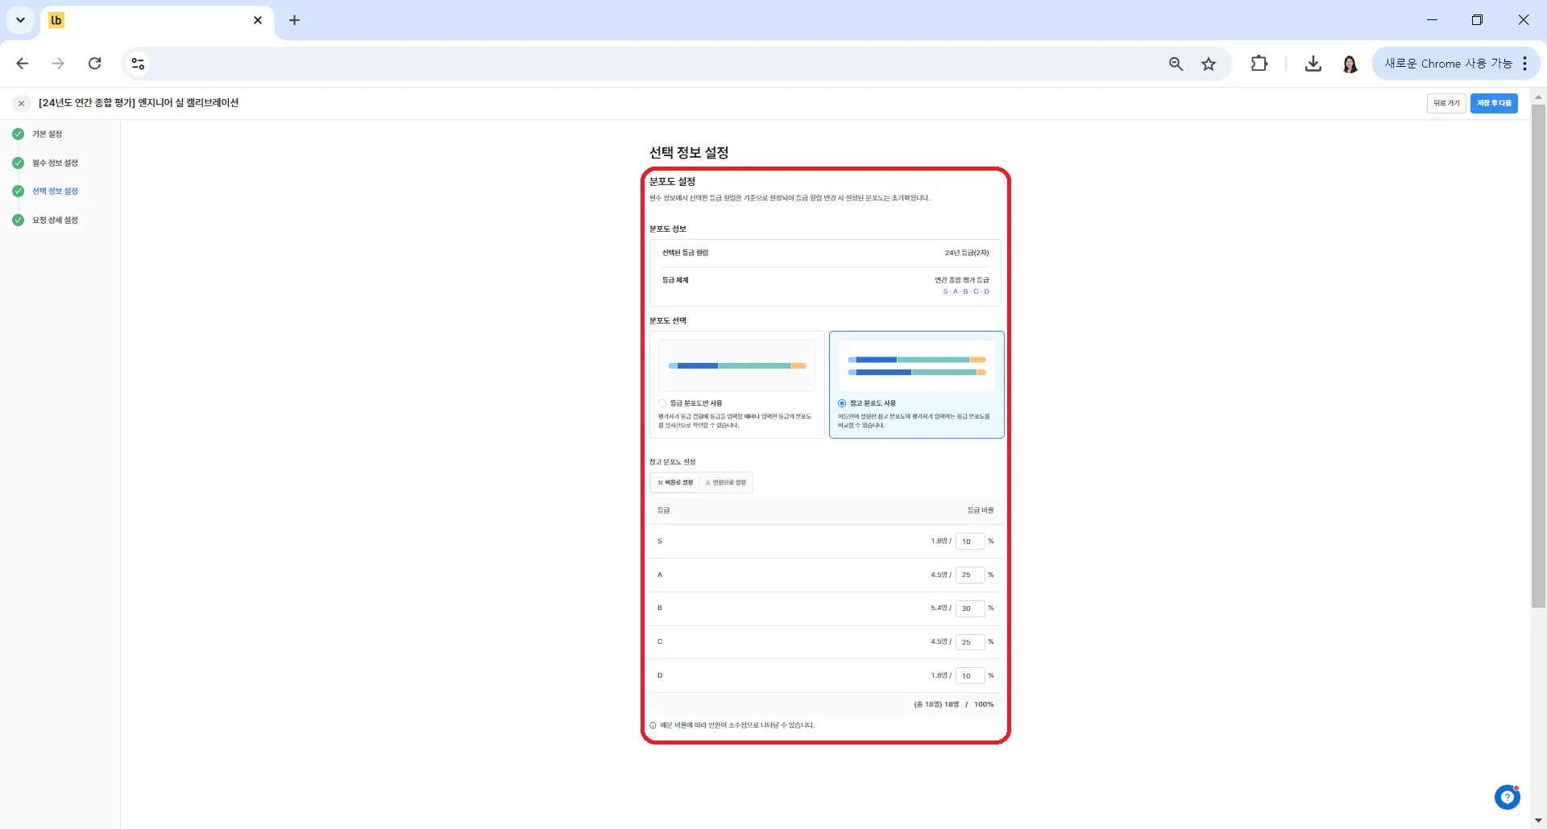This screenshot has width=1547, height=829.
Task: Click the A grade percentage field
Action: click(970, 575)
